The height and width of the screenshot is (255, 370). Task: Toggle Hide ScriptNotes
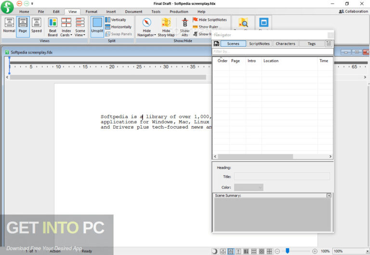click(x=210, y=20)
